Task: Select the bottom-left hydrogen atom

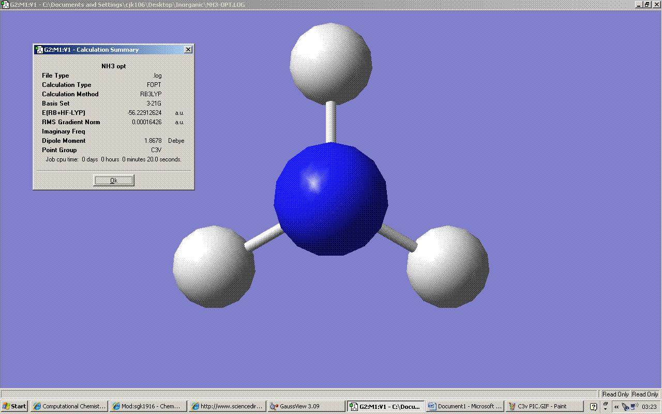Action: click(214, 267)
